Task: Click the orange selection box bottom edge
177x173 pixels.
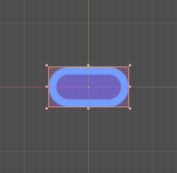Action: tap(68, 107)
